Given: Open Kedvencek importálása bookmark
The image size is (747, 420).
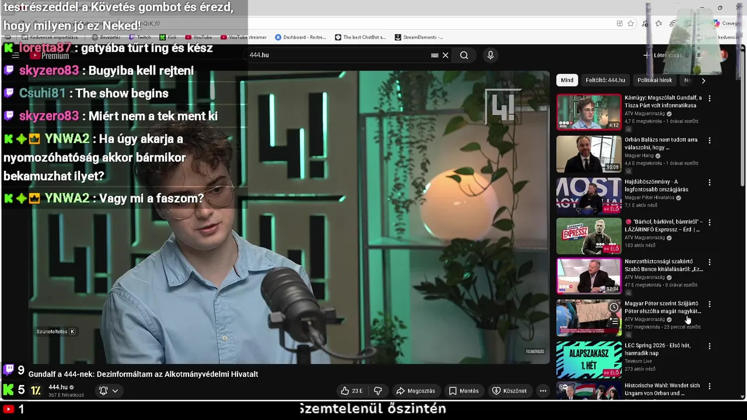Looking at the screenshot, I should point(49,37).
